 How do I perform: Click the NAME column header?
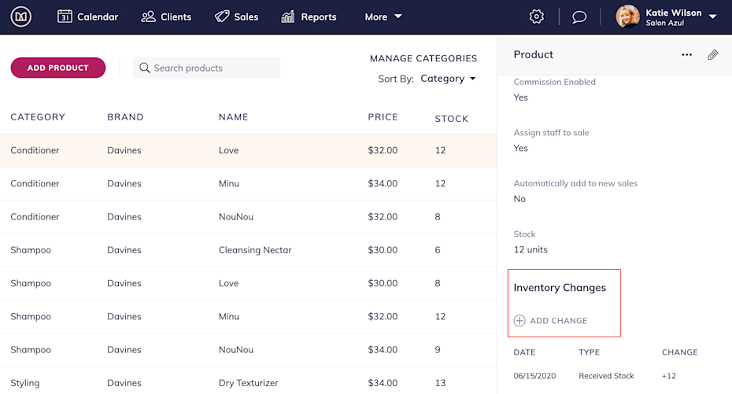coord(234,117)
